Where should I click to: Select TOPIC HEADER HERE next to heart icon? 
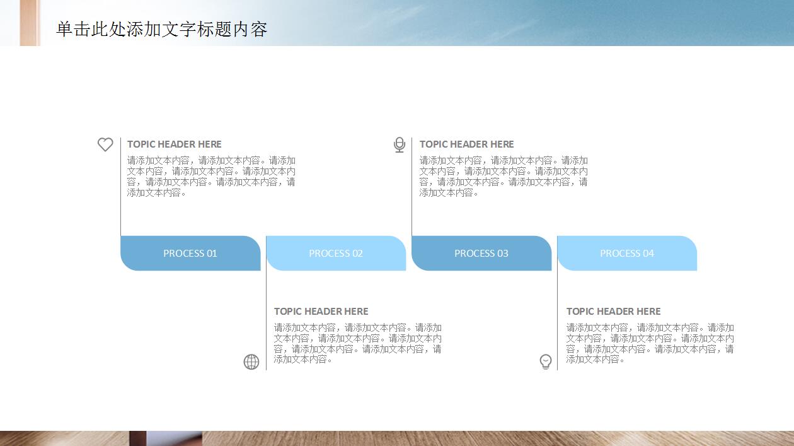click(x=175, y=144)
